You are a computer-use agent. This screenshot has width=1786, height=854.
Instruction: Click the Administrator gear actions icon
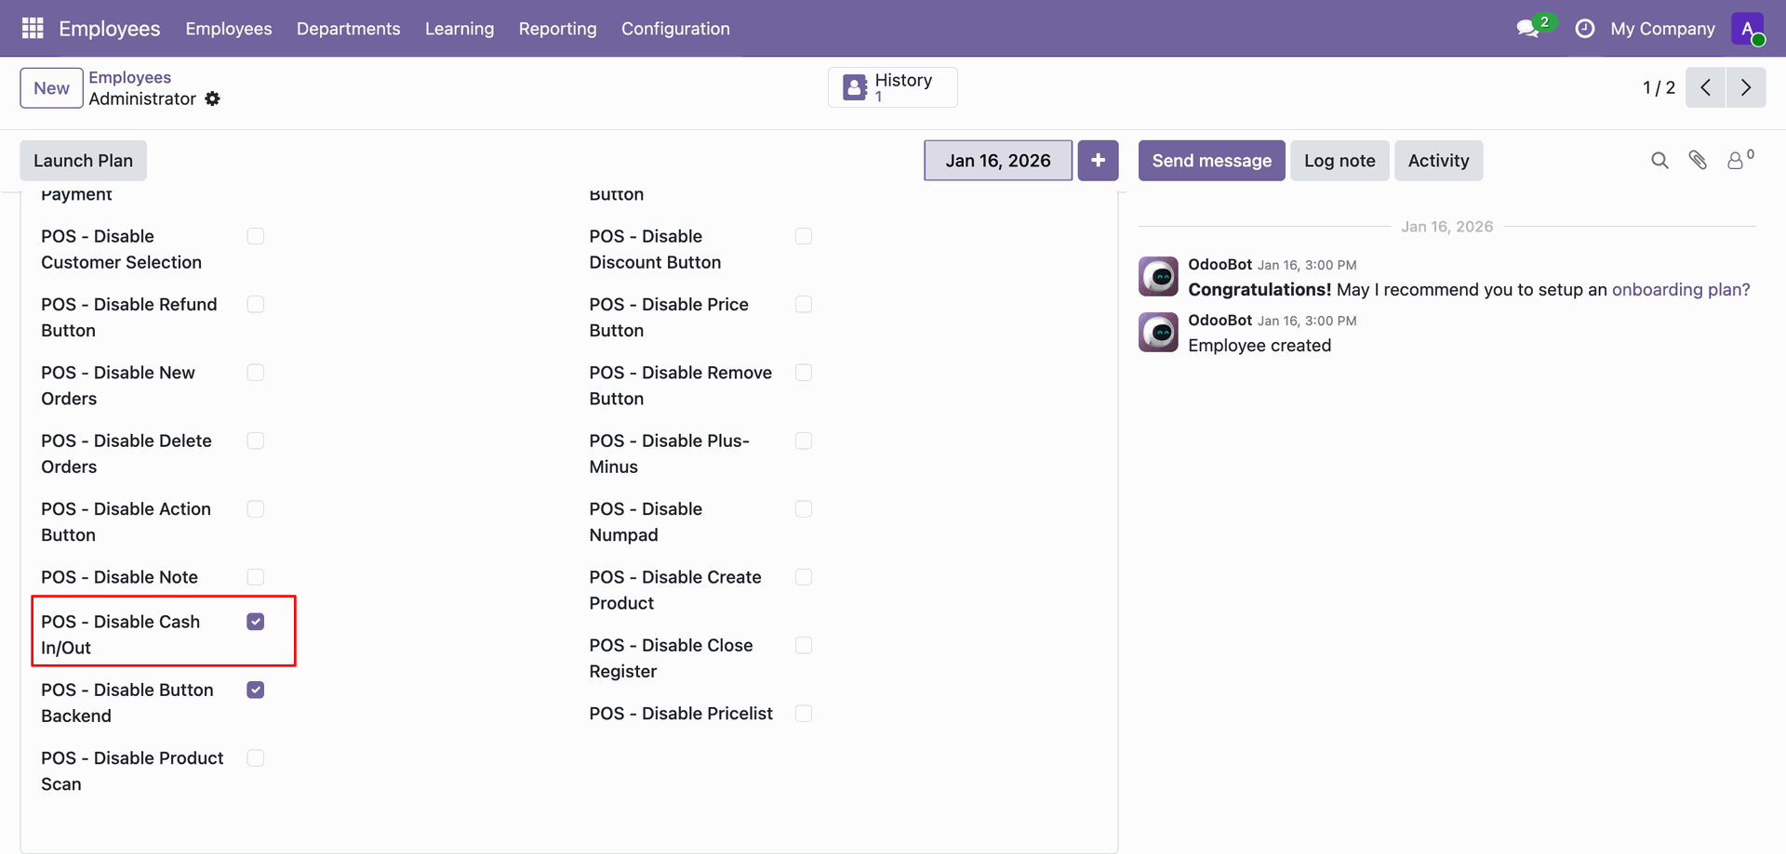pos(213,99)
